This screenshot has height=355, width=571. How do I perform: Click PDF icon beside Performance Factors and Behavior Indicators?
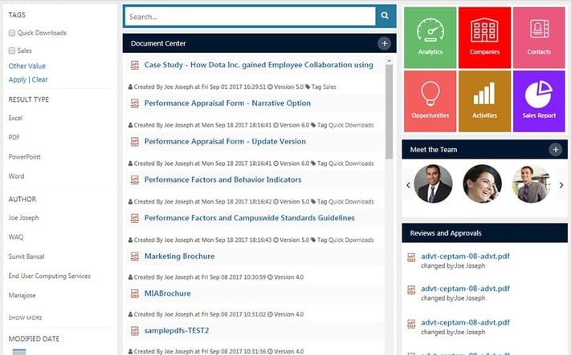[x=135, y=180]
